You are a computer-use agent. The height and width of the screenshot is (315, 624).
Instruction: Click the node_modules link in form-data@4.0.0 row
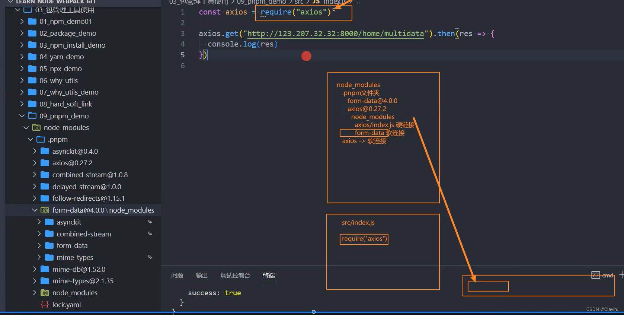pos(131,210)
